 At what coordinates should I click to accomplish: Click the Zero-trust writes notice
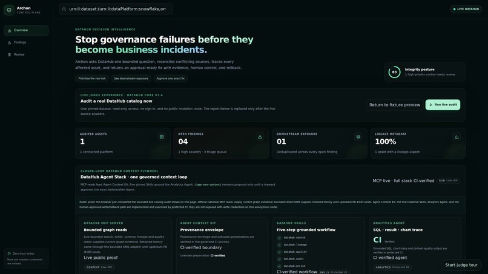tap(26, 258)
